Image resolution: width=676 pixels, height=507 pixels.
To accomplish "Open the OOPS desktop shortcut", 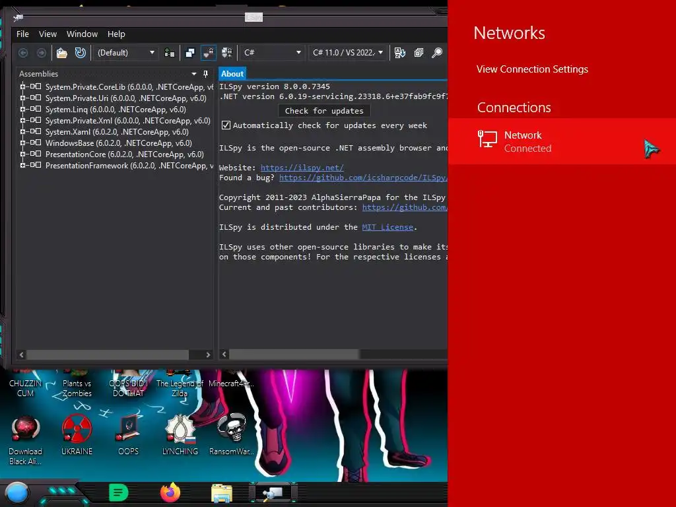I will (x=128, y=434).
